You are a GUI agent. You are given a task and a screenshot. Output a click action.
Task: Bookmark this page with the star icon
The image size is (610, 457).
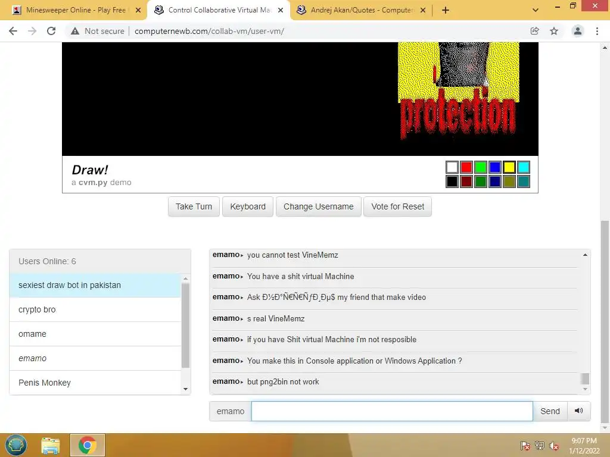pyautogui.click(x=554, y=31)
